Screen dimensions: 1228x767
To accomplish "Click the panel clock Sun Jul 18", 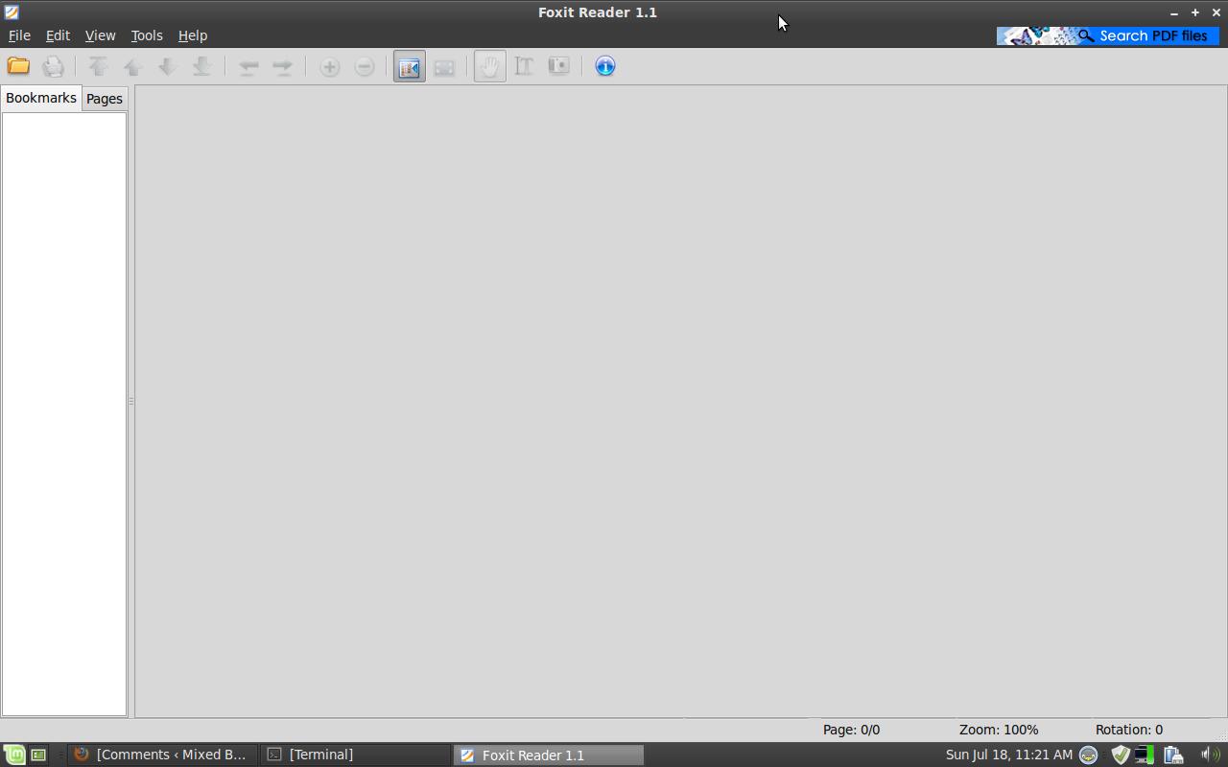I will click(1009, 755).
